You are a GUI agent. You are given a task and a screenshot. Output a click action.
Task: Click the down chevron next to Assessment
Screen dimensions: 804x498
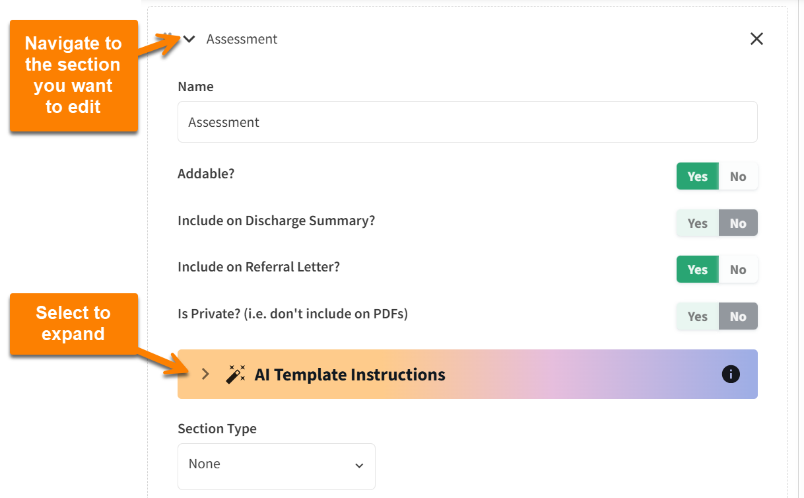click(188, 39)
